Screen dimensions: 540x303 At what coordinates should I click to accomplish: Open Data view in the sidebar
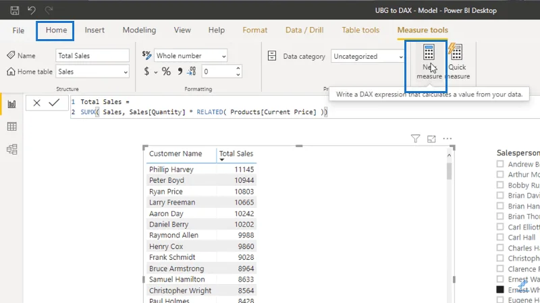11,126
